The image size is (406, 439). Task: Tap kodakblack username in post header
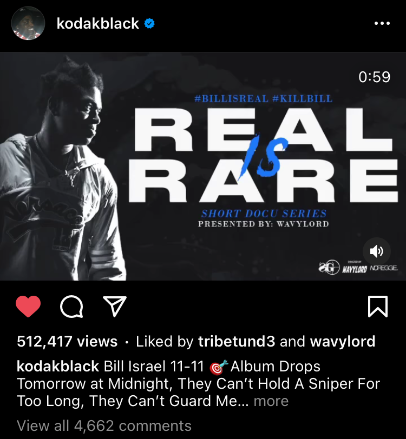[x=98, y=23]
